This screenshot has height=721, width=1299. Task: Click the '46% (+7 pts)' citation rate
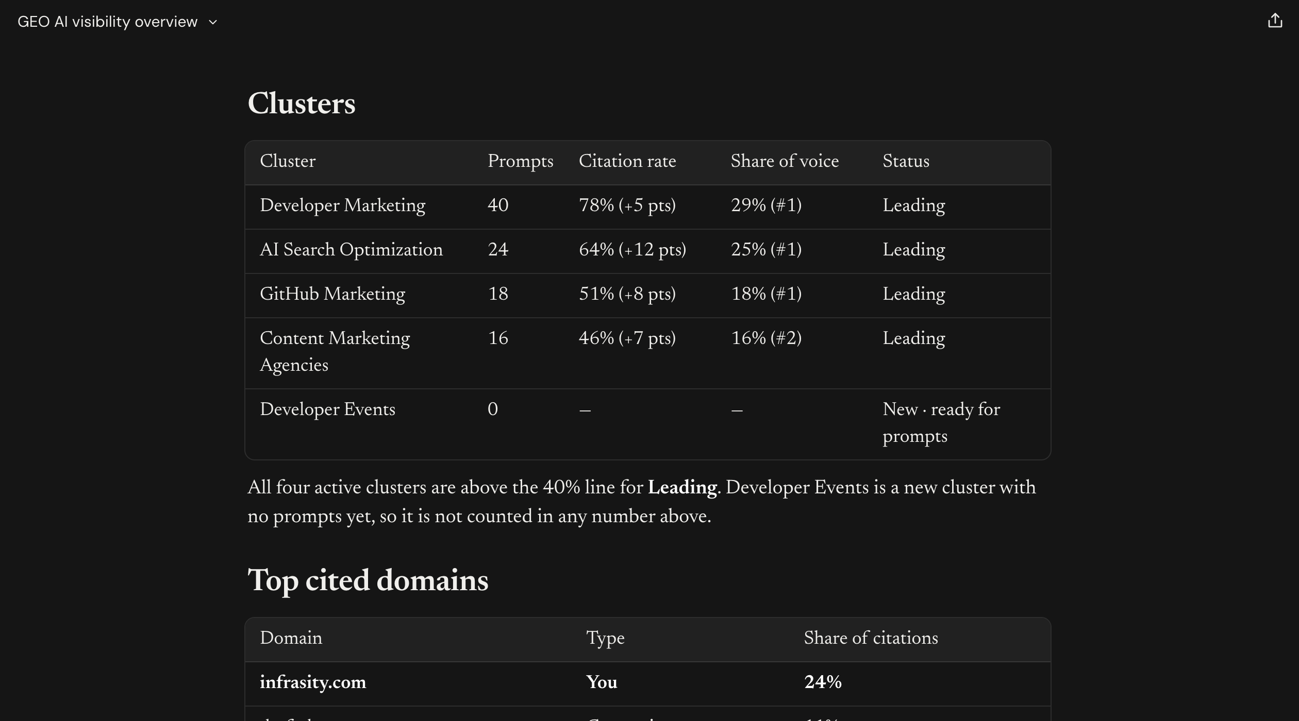[627, 339]
